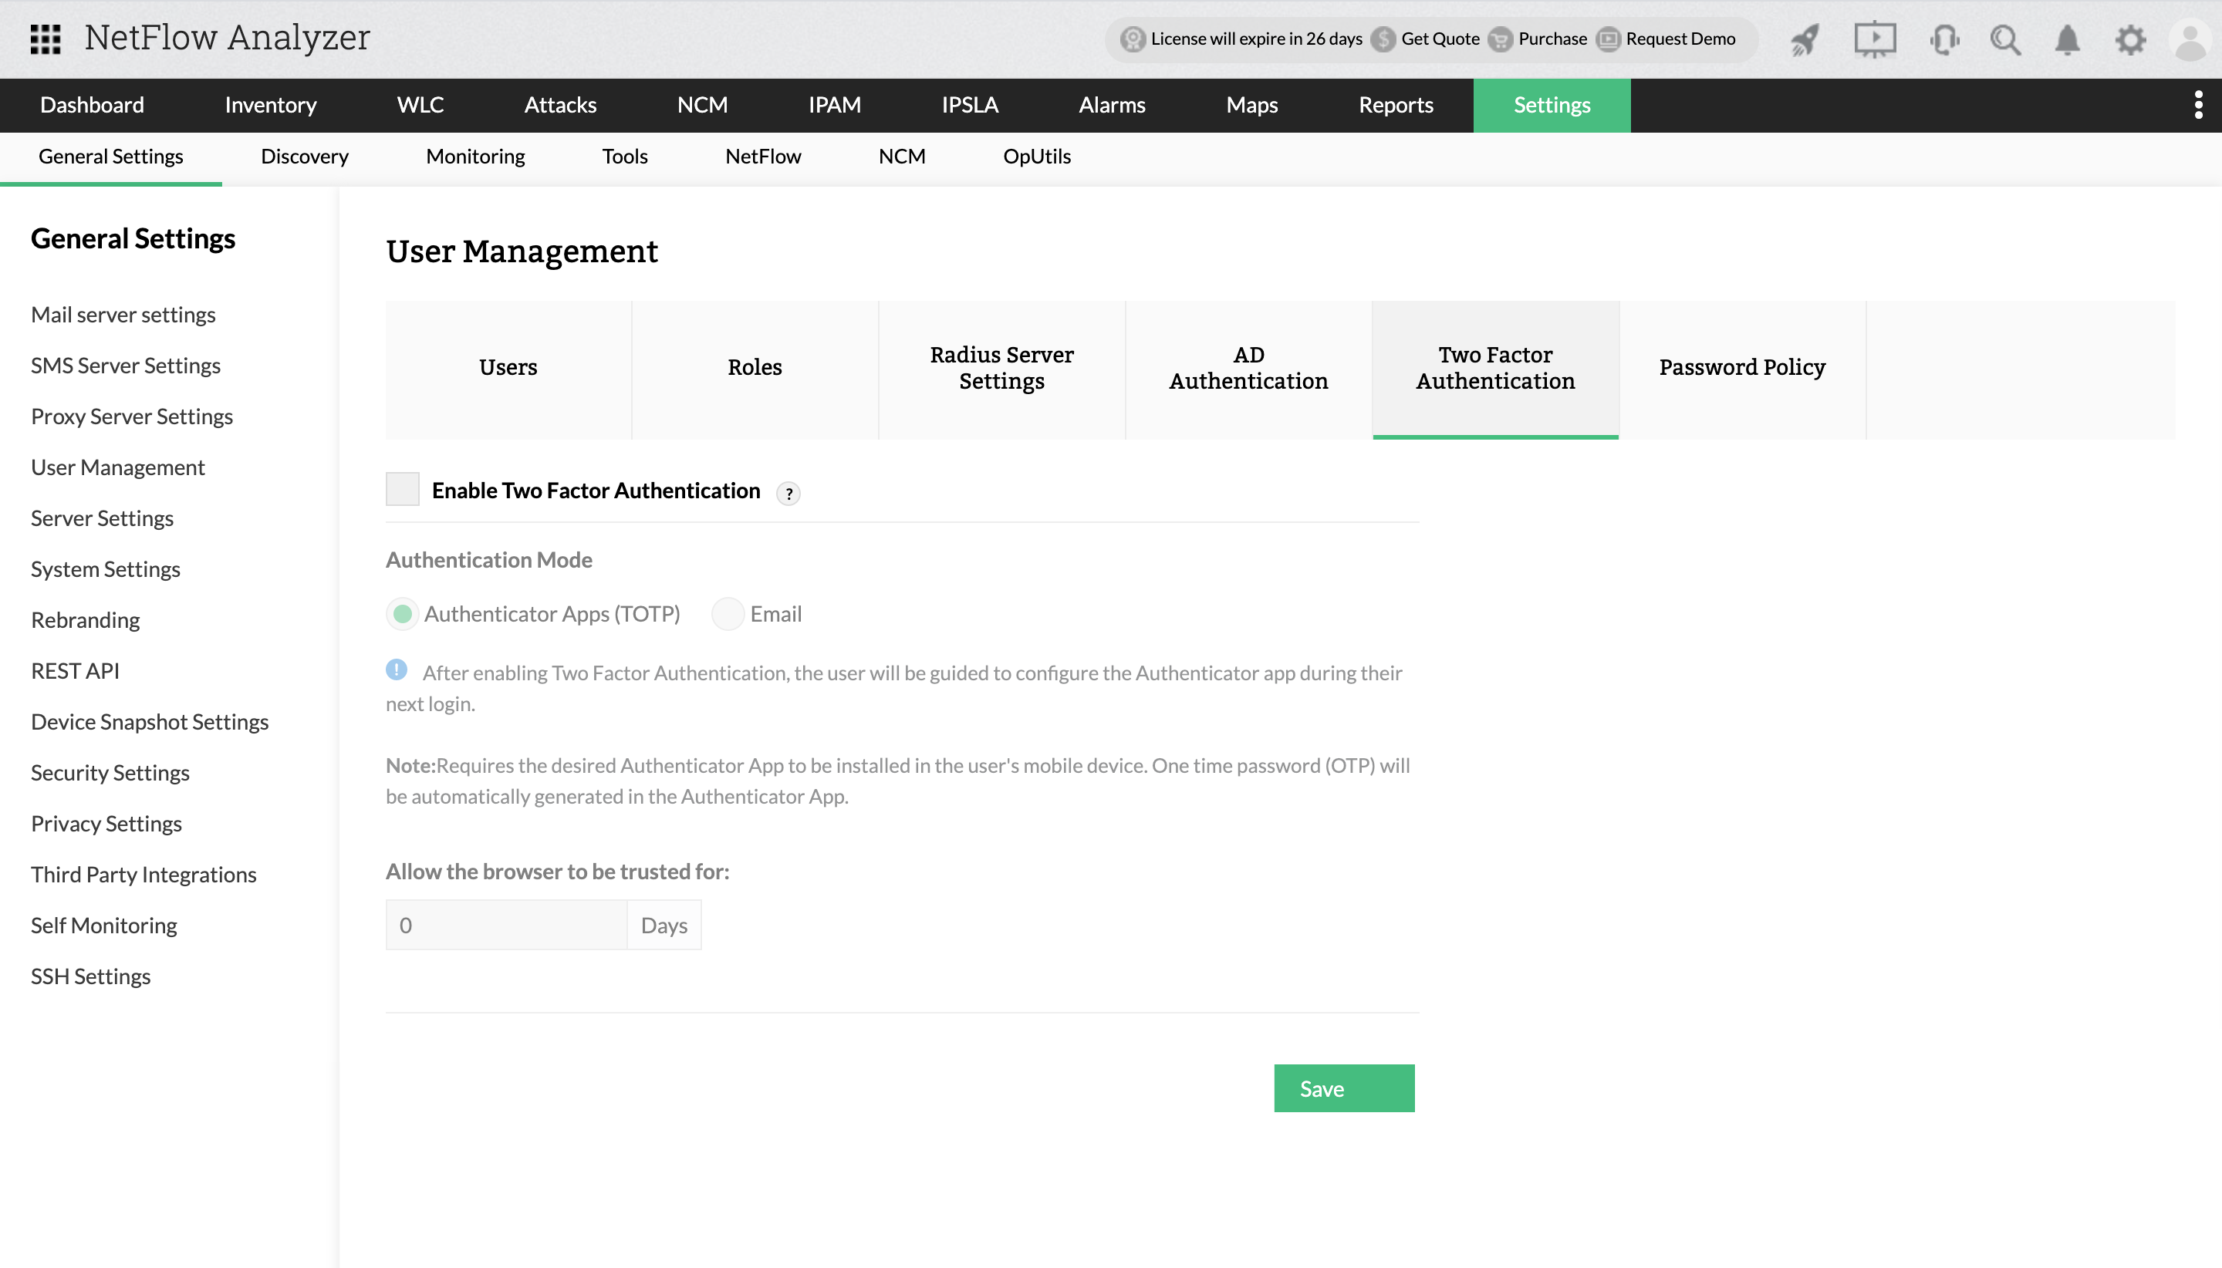Select the Email authentication mode
The image size is (2222, 1268).
point(728,614)
